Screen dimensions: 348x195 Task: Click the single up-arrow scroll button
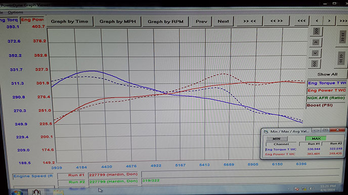(316, 42)
